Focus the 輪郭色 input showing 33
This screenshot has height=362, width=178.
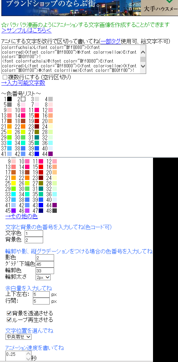pos(45,271)
